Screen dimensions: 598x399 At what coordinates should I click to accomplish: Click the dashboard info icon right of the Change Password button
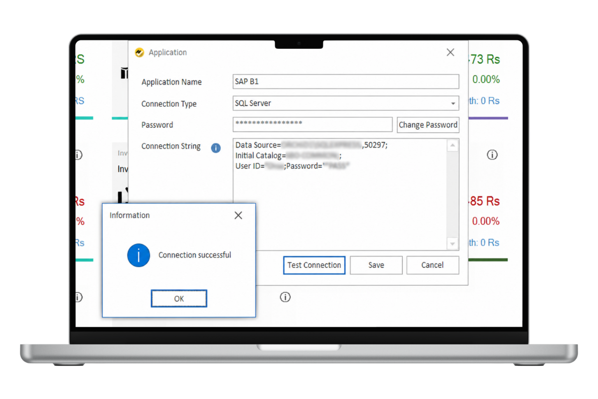click(492, 155)
